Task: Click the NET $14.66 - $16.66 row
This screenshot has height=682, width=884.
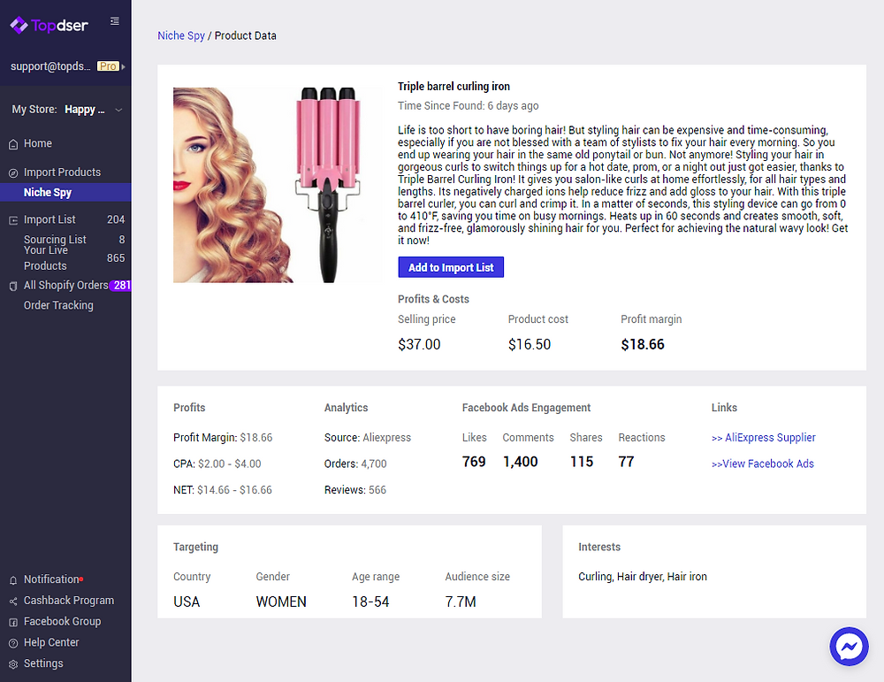Action: pyautogui.click(x=223, y=490)
